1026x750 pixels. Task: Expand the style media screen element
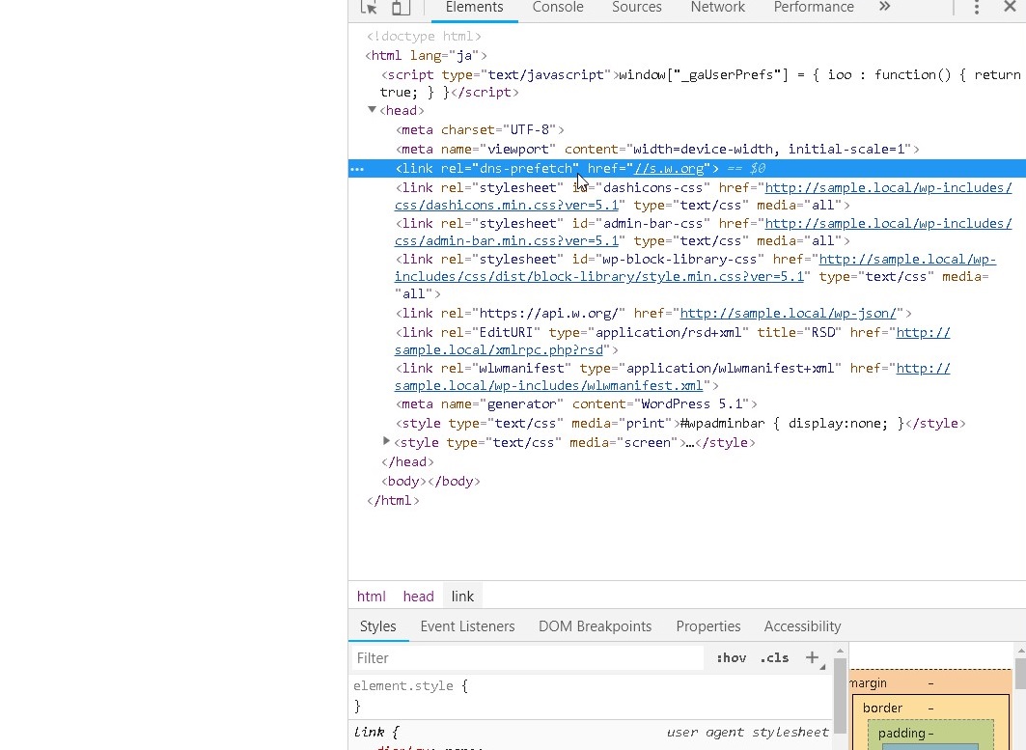pos(386,442)
